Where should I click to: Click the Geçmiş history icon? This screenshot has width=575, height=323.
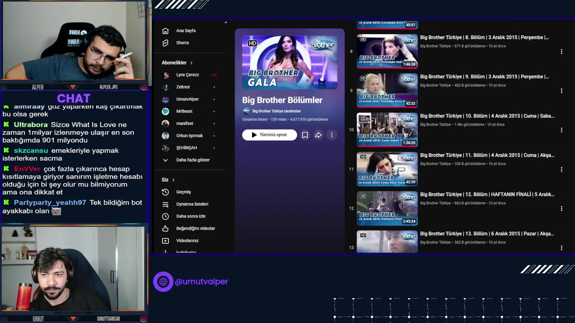(x=165, y=192)
